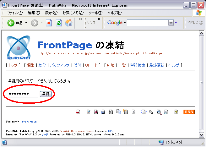This screenshot has width=206, height=147.
Task: Click the page URL below the FrontPage title
Action: click(100, 53)
